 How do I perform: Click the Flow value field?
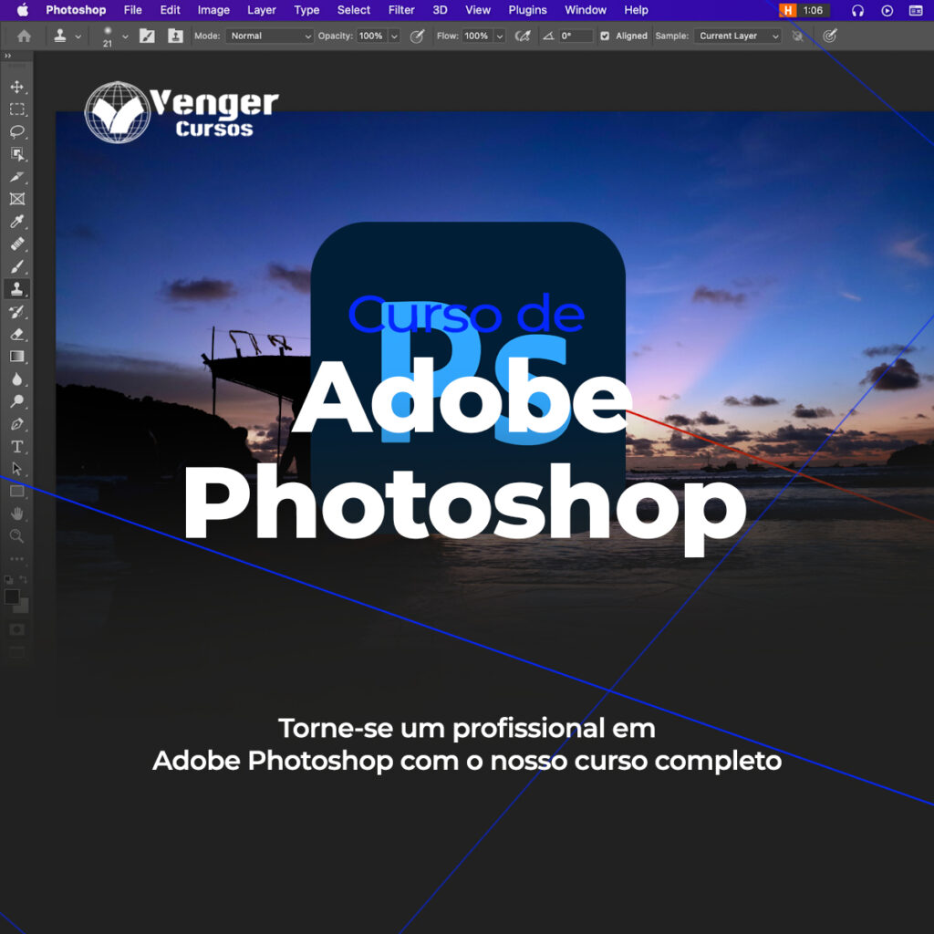pos(477,36)
